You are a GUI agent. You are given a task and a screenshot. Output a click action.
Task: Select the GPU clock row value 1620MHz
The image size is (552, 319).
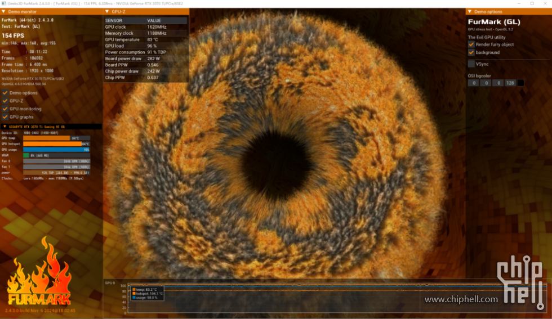157,27
